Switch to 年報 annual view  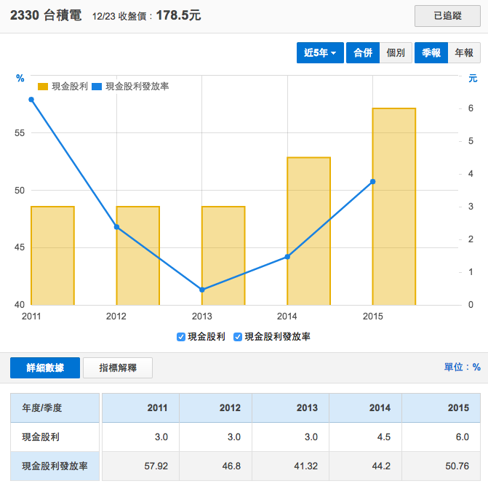[x=463, y=52]
